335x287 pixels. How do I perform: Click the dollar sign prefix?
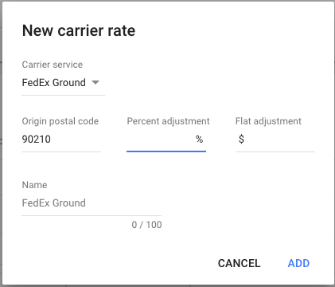[241, 139]
